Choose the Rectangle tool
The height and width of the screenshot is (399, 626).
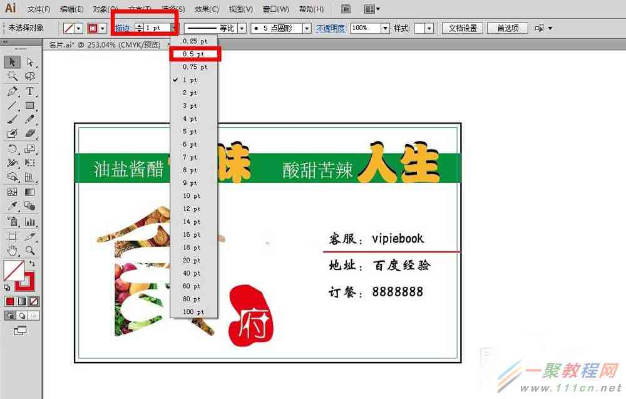coord(30,105)
